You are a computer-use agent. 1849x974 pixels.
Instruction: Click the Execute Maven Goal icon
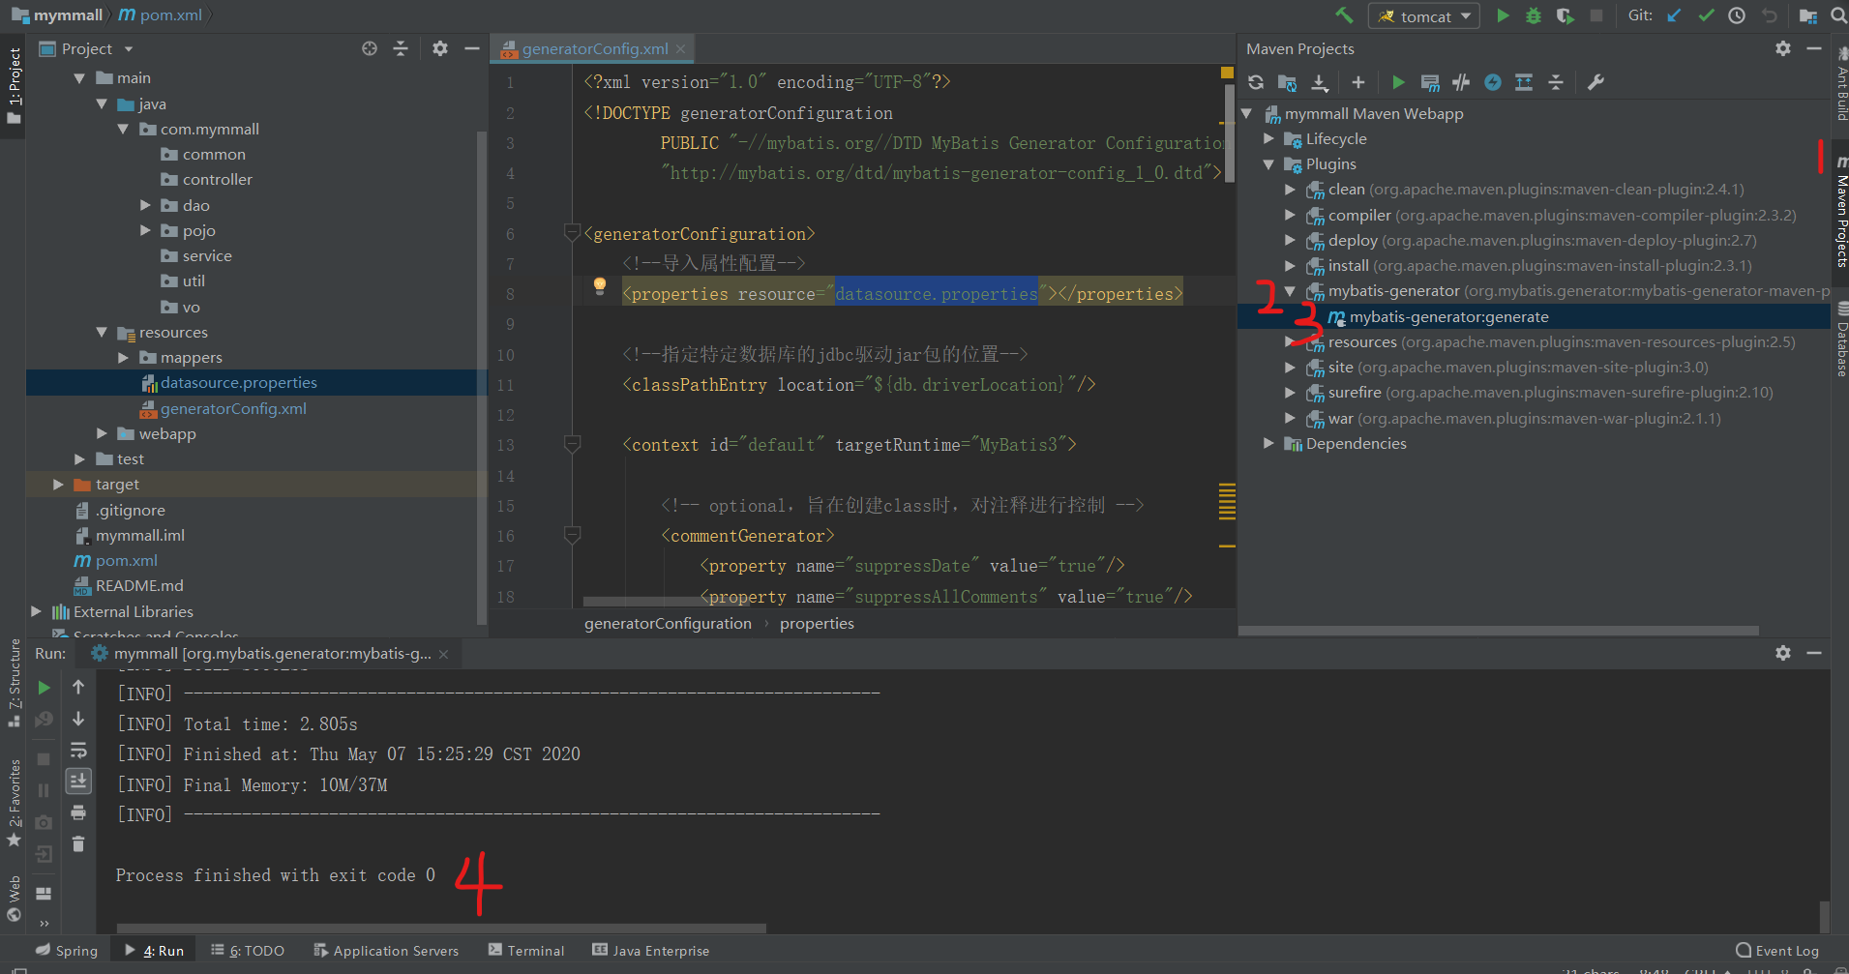click(x=1430, y=83)
